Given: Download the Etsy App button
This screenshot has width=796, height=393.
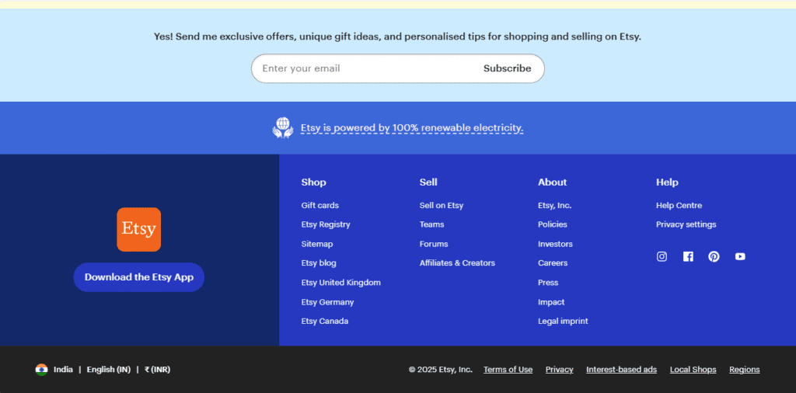Looking at the screenshot, I should coord(138,277).
